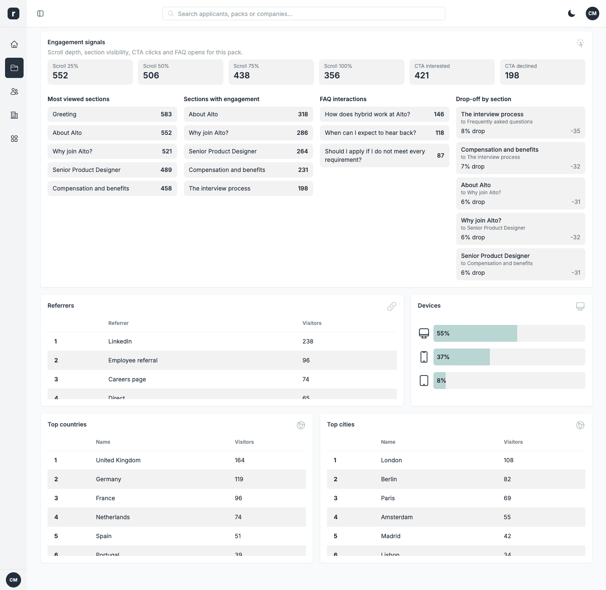Screen dimensions: 606x590
Task: Open the companies building icon in the sidebar
Action: (14, 115)
